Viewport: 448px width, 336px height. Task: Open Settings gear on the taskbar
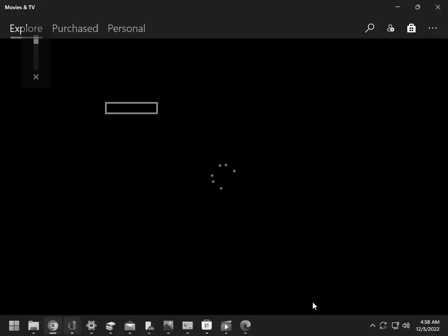[91, 325]
